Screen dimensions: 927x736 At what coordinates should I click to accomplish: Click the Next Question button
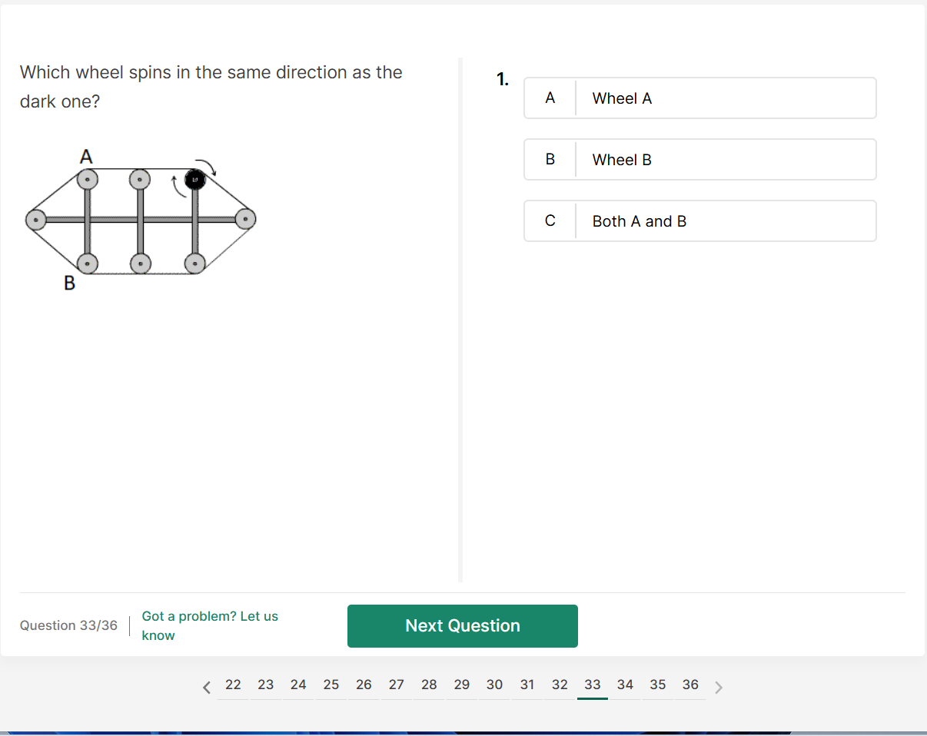click(x=462, y=626)
